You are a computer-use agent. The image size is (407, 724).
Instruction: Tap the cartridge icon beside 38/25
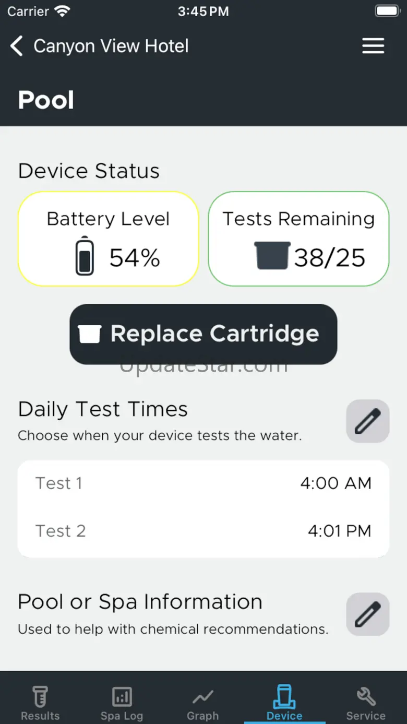(x=272, y=256)
